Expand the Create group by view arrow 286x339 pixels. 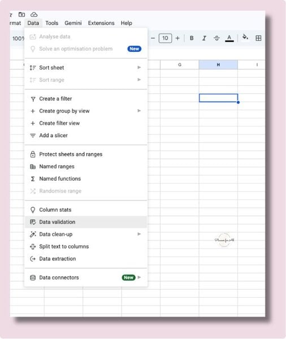tap(139, 111)
